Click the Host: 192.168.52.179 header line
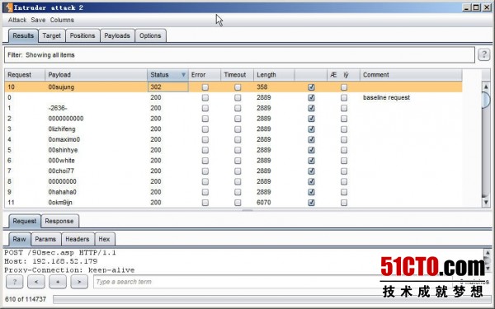The image size is (495, 309). tap(51, 261)
